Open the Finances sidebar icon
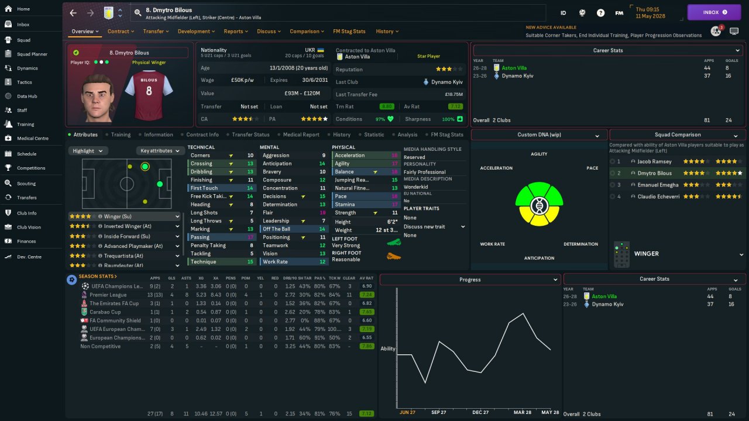The image size is (749, 421). pos(8,241)
